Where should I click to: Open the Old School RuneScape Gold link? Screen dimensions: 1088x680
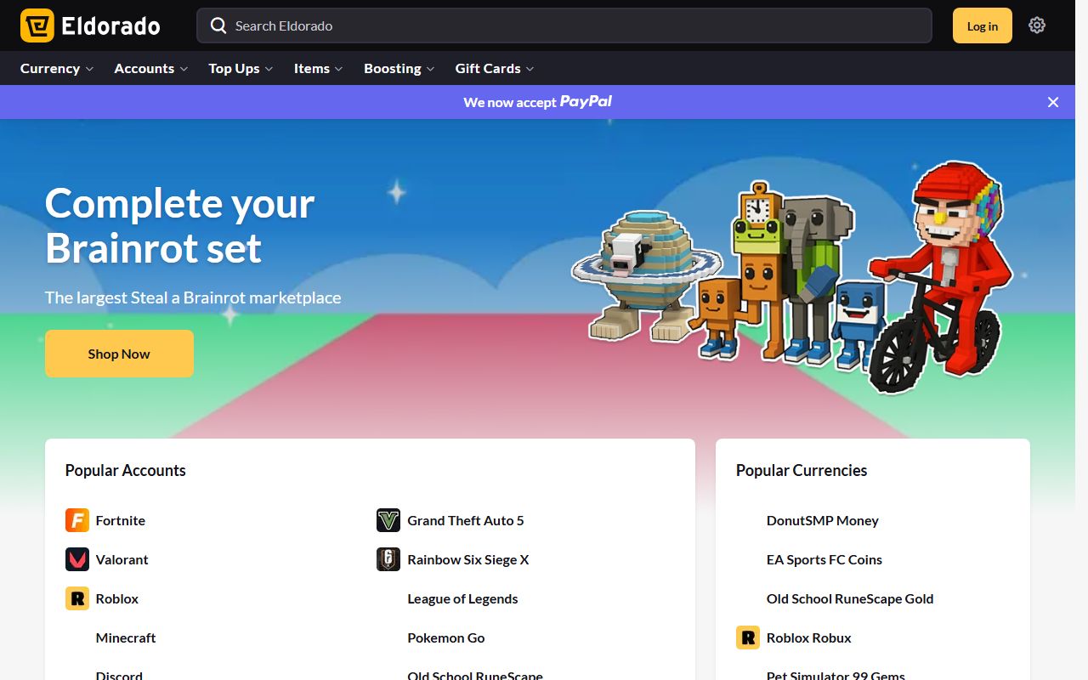(x=850, y=598)
